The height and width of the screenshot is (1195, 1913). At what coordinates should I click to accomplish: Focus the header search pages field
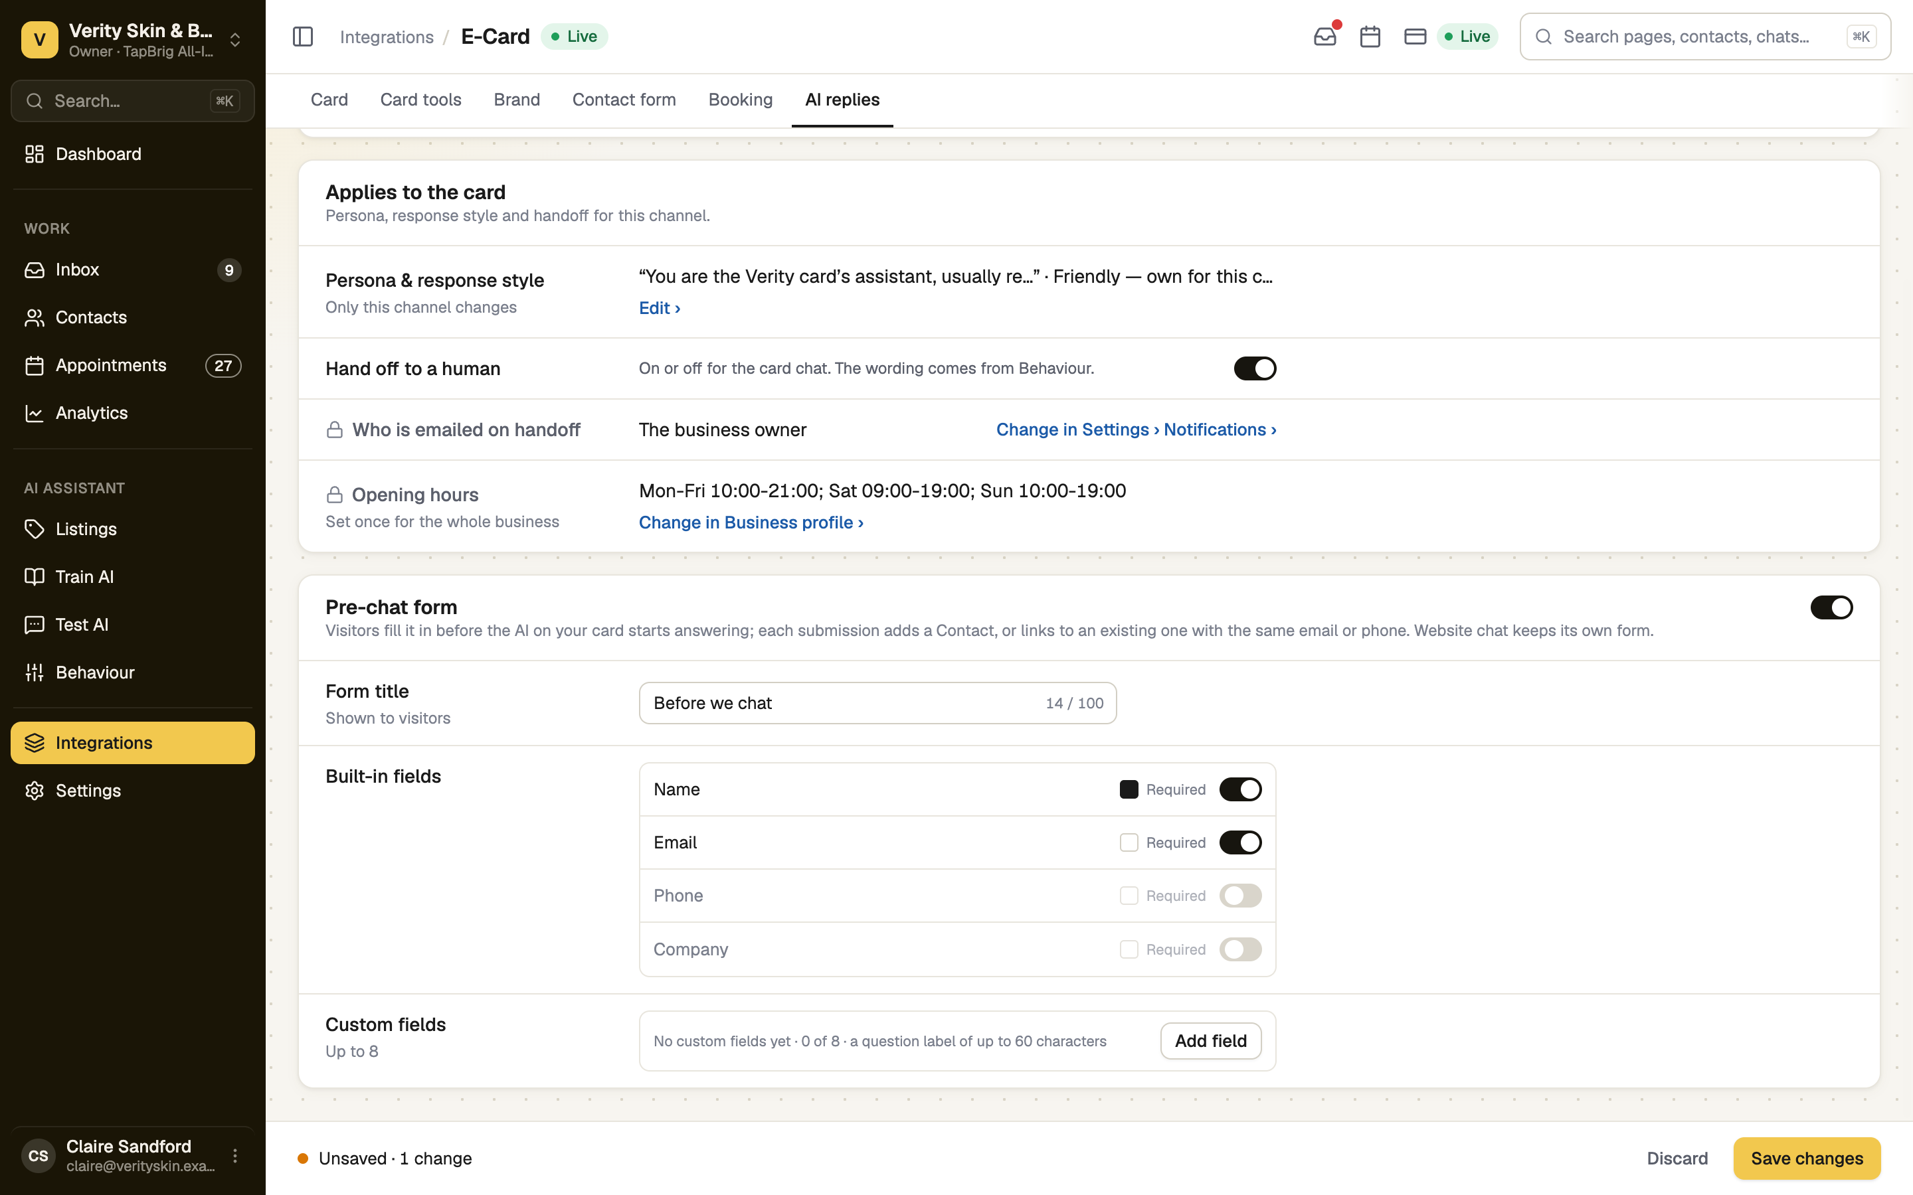click(x=1705, y=37)
